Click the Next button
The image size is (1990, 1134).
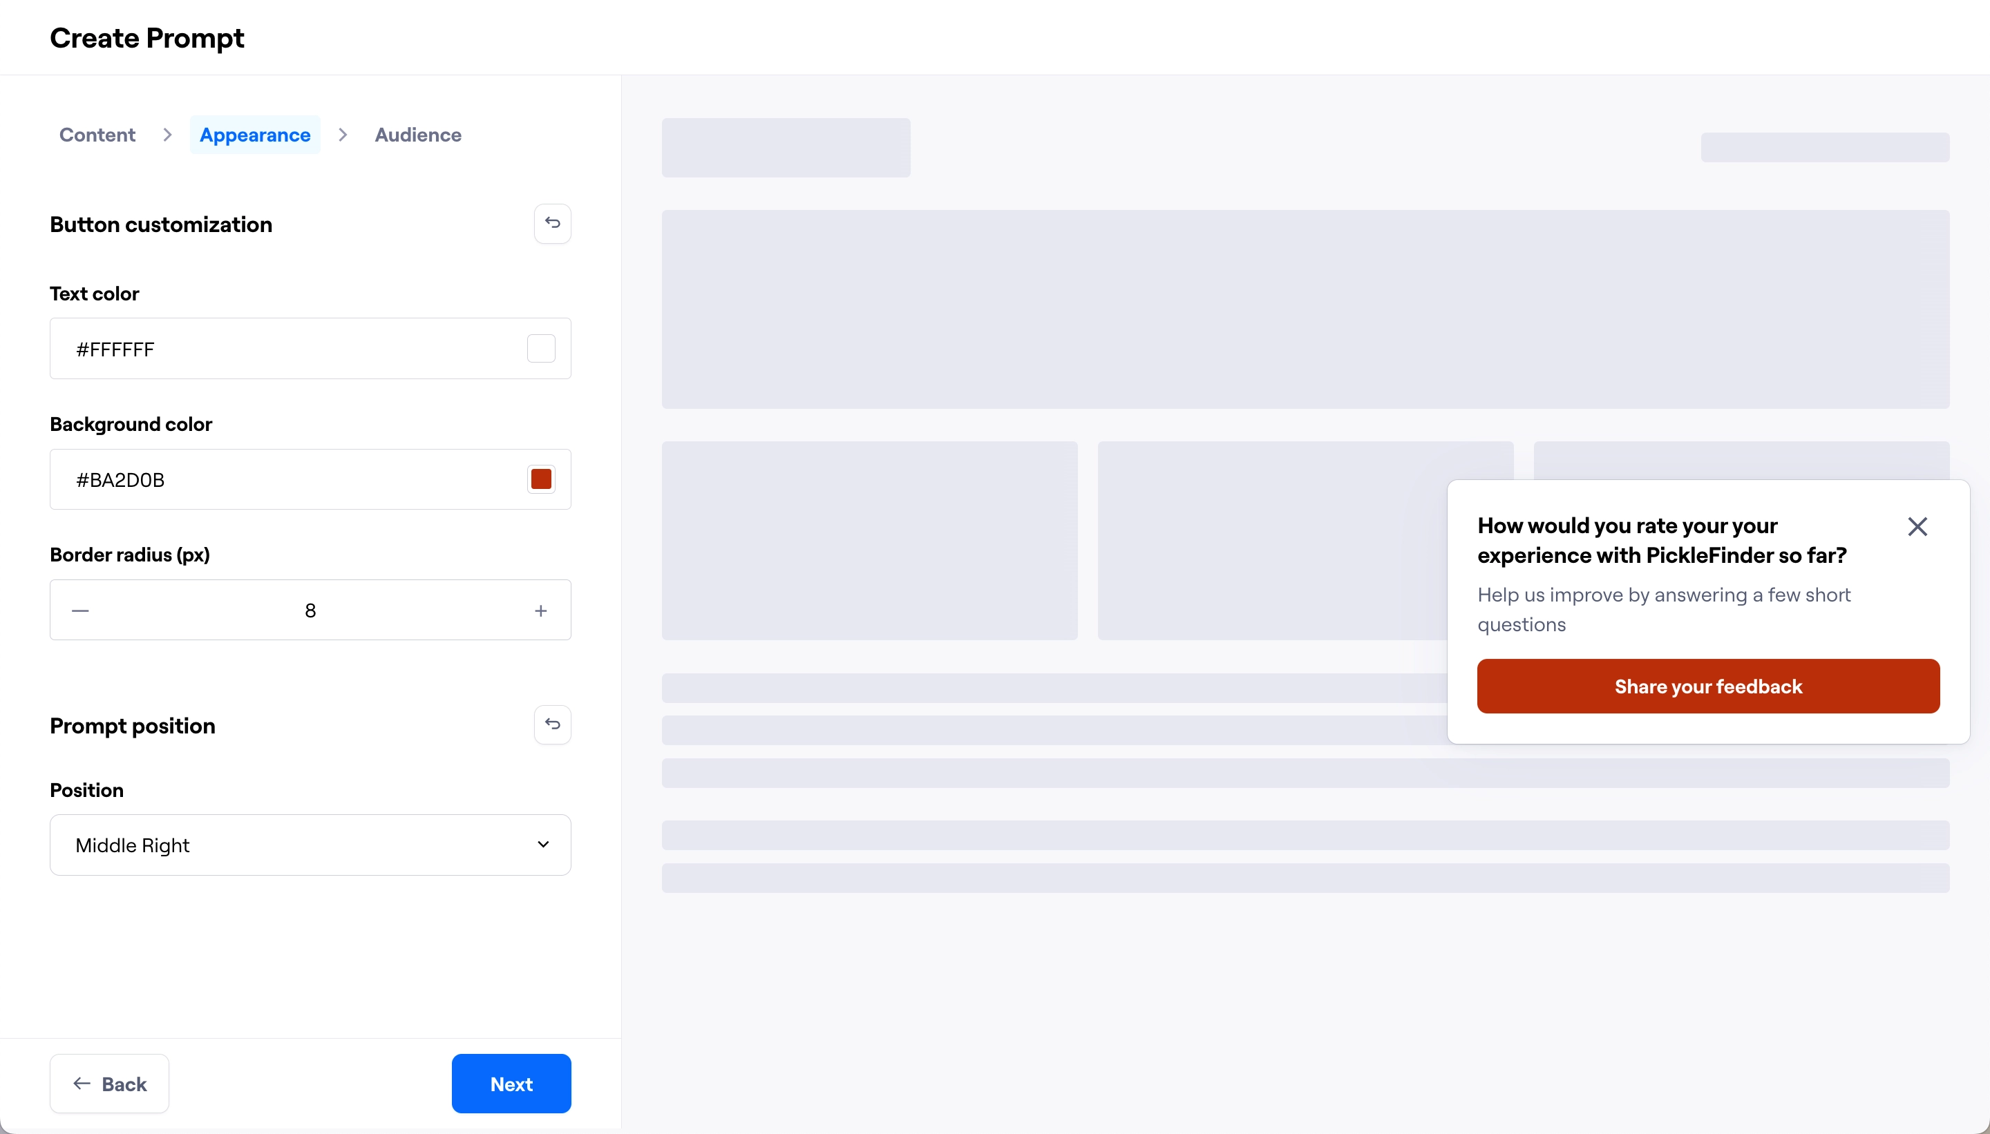pos(511,1084)
